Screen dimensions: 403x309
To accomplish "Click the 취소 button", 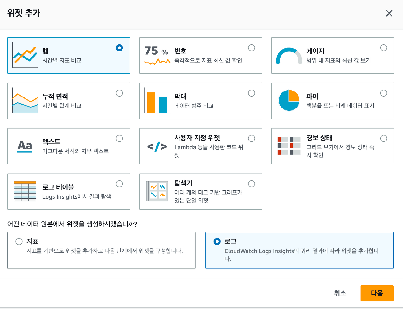I will pos(340,293).
